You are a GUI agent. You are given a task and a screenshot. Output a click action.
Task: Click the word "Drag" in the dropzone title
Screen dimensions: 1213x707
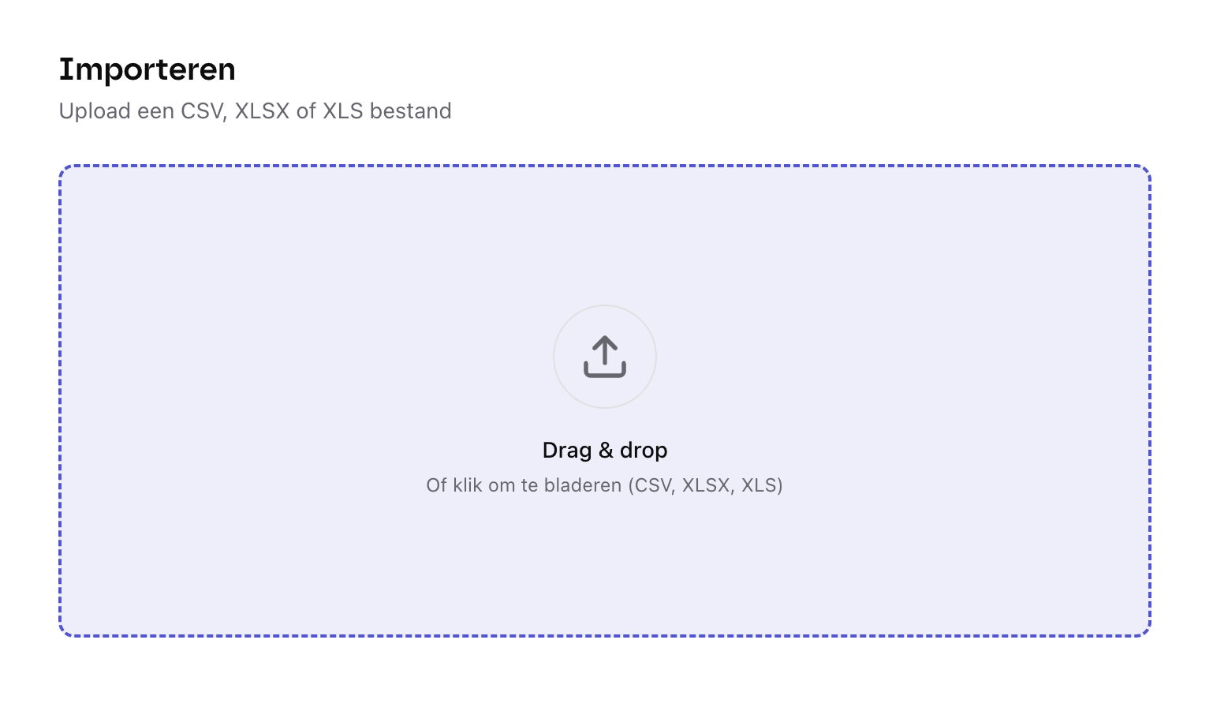[x=566, y=451]
